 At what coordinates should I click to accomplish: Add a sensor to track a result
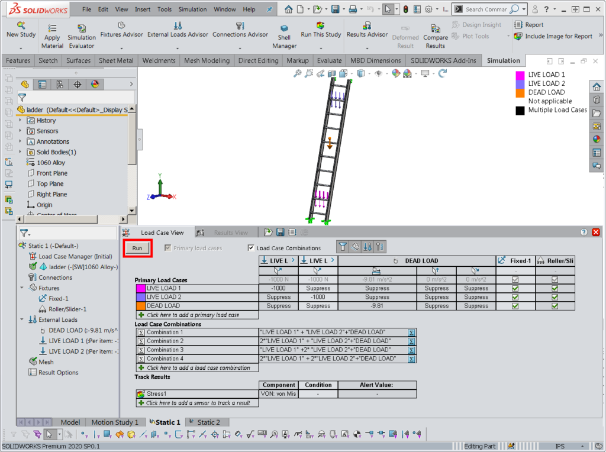(197, 403)
